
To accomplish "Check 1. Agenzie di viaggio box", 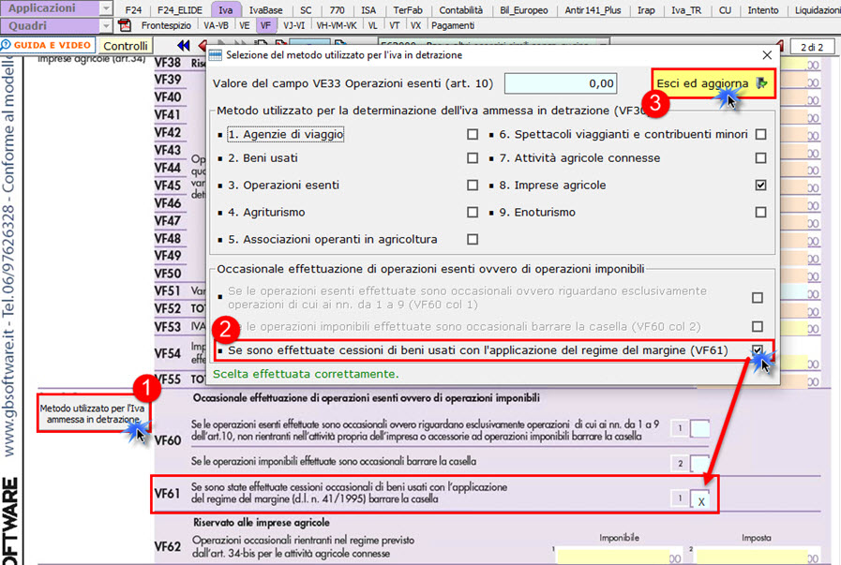I will click(x=473, y=134).
